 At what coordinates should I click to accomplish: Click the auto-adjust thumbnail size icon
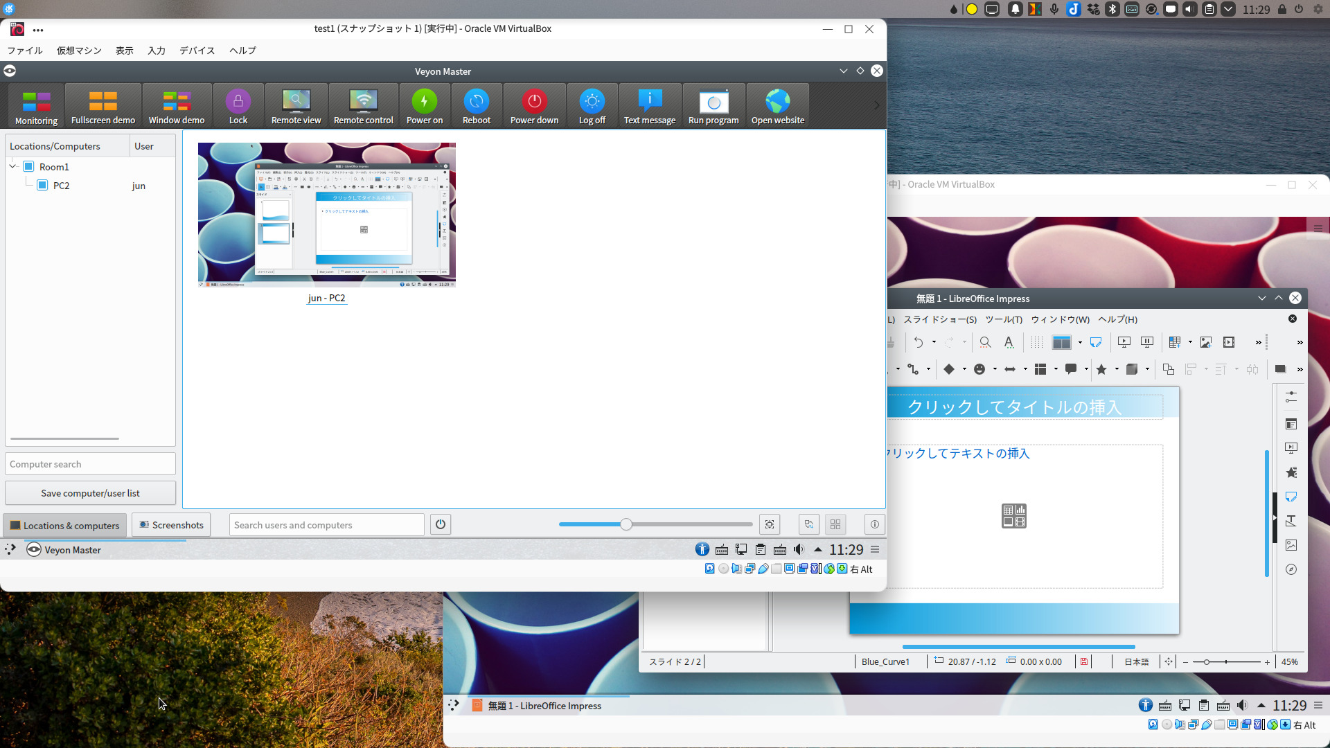point(770,524)
